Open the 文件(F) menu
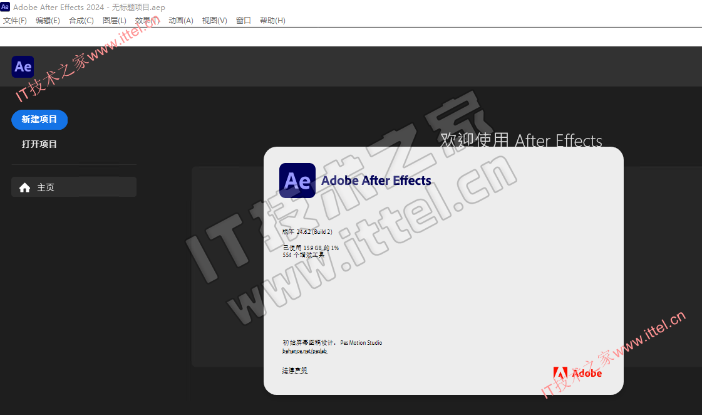Viewport: 702px width, 415px height. [x=15, y=21]
